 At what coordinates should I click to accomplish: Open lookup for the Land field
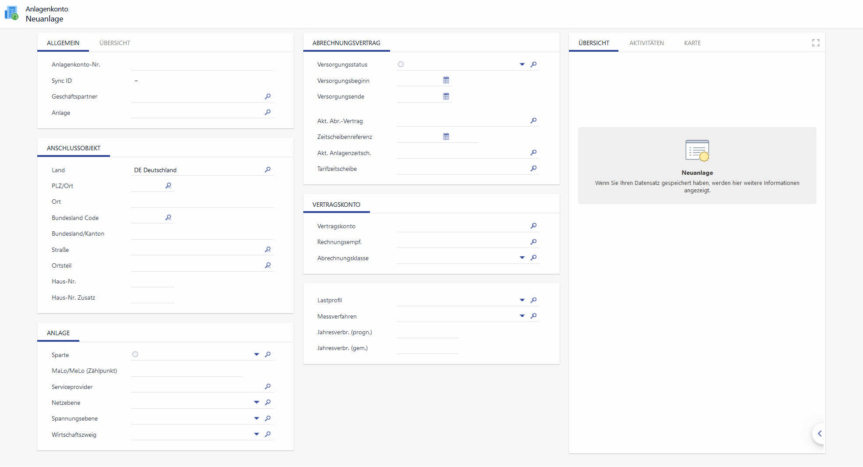(x=267, y=170)
